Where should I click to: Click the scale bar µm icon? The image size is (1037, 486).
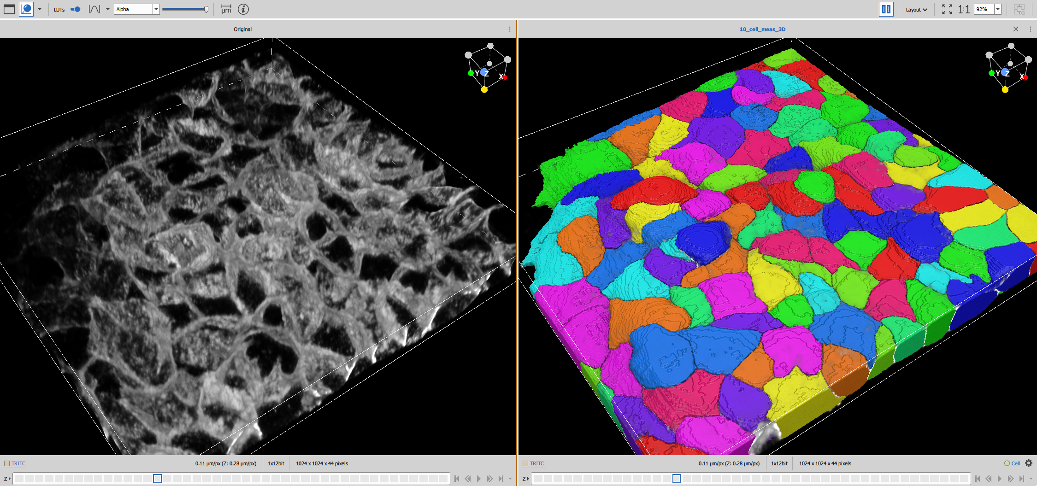[226, 9]
